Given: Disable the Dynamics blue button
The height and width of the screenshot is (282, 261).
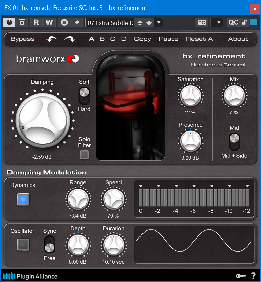Looking at the screenshot, I should click(x=23, y=199).
